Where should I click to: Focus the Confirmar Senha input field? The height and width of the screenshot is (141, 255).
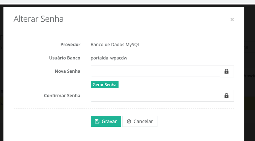point(155,96)
